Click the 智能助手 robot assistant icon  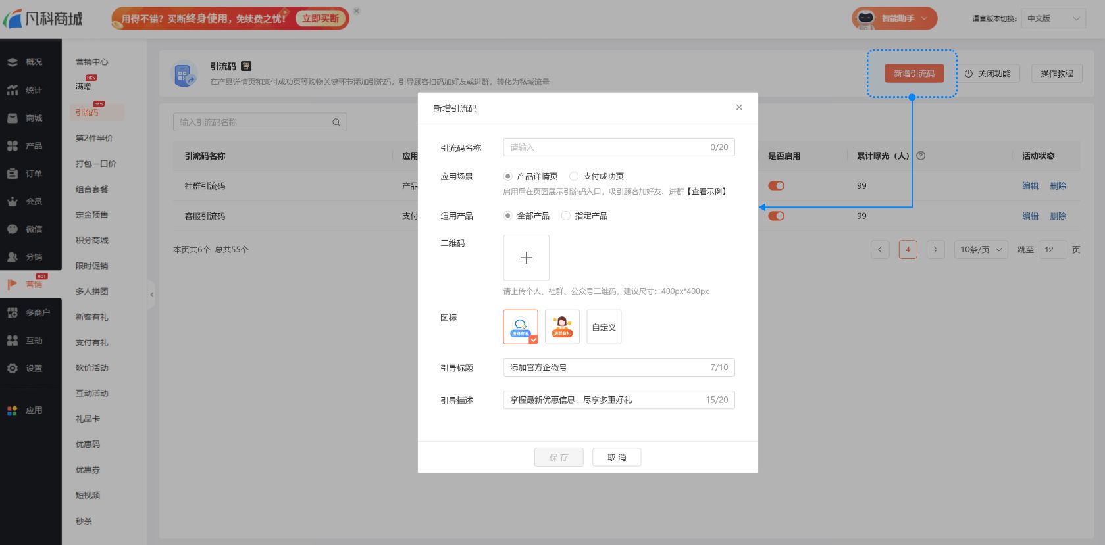(x=865, y=18)
